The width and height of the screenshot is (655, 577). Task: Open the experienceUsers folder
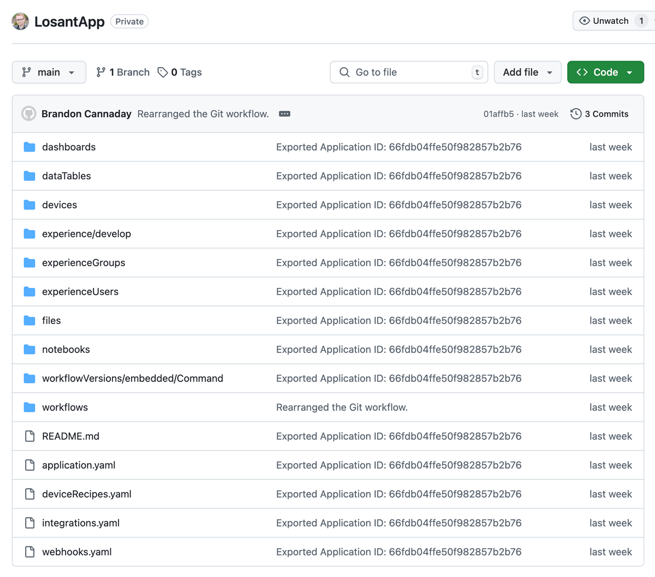(x=80, y=291)
